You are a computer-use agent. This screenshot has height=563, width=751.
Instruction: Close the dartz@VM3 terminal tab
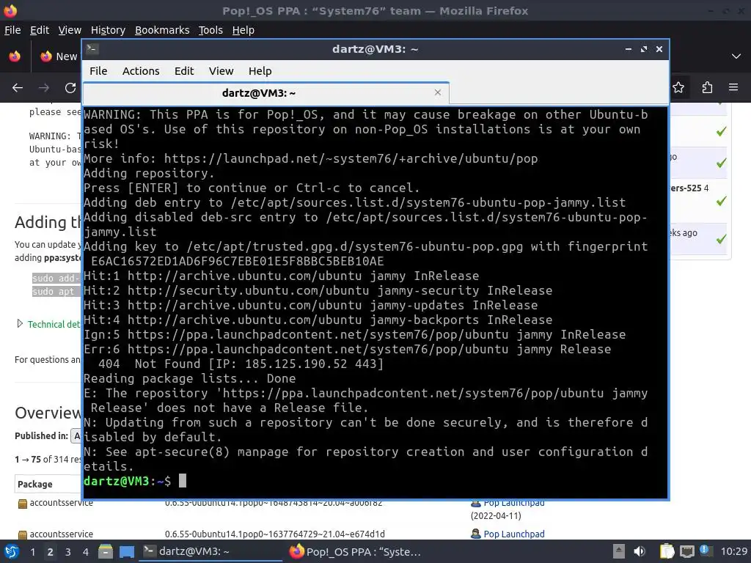point(438,92)
